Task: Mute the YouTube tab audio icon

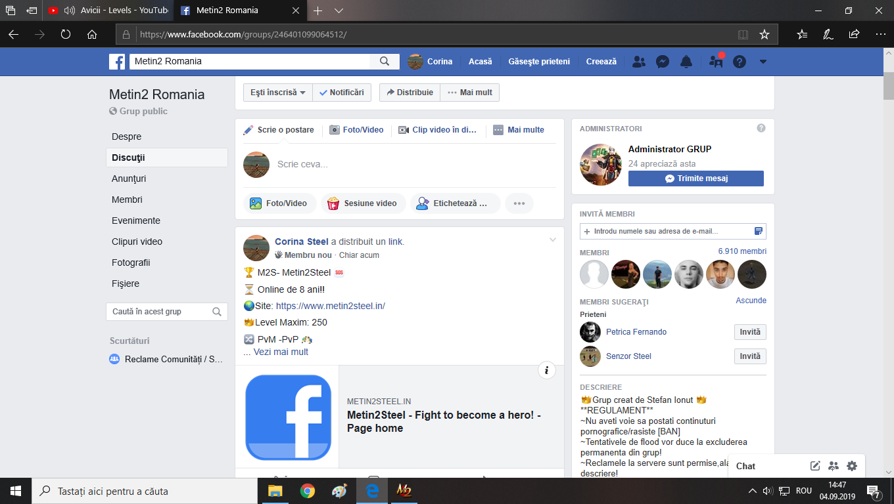Action: 70,10
